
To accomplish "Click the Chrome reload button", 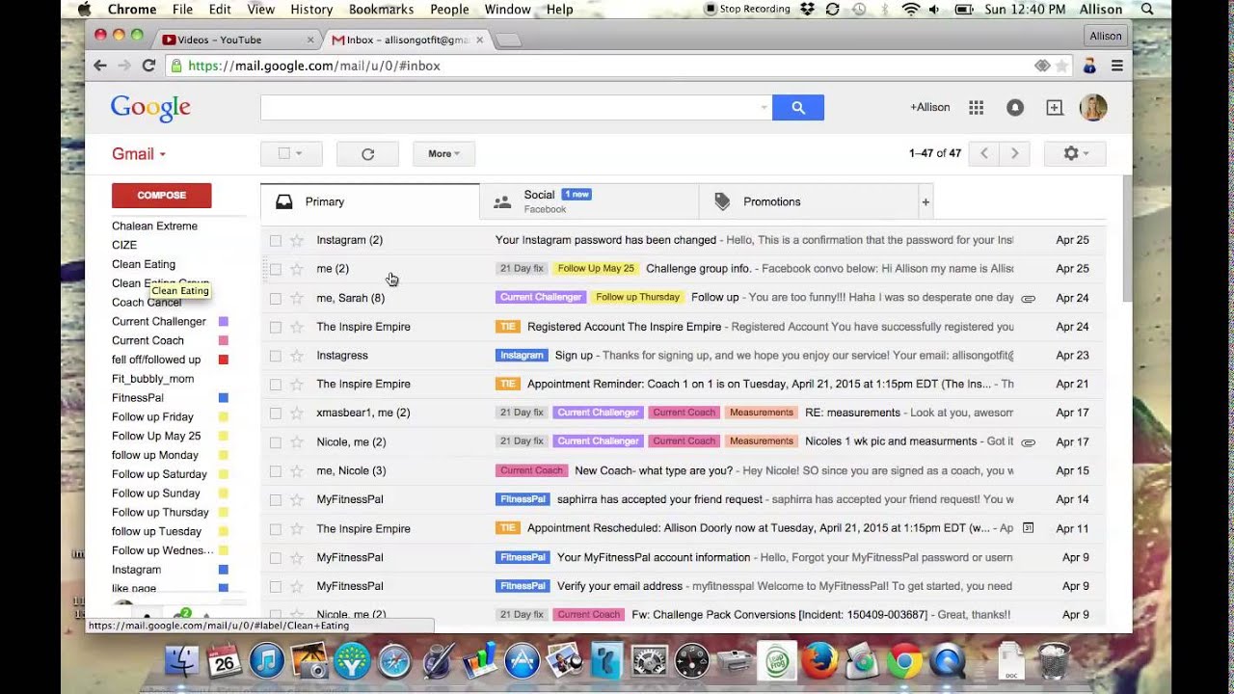I will (148, 66).
